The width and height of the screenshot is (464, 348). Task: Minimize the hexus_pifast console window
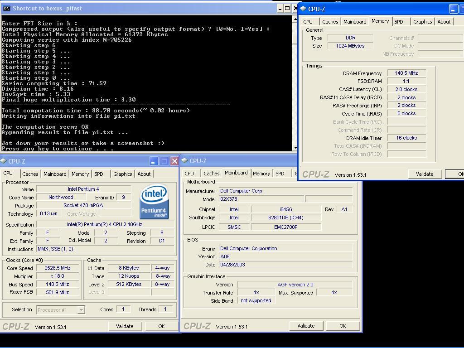point(280,8)
